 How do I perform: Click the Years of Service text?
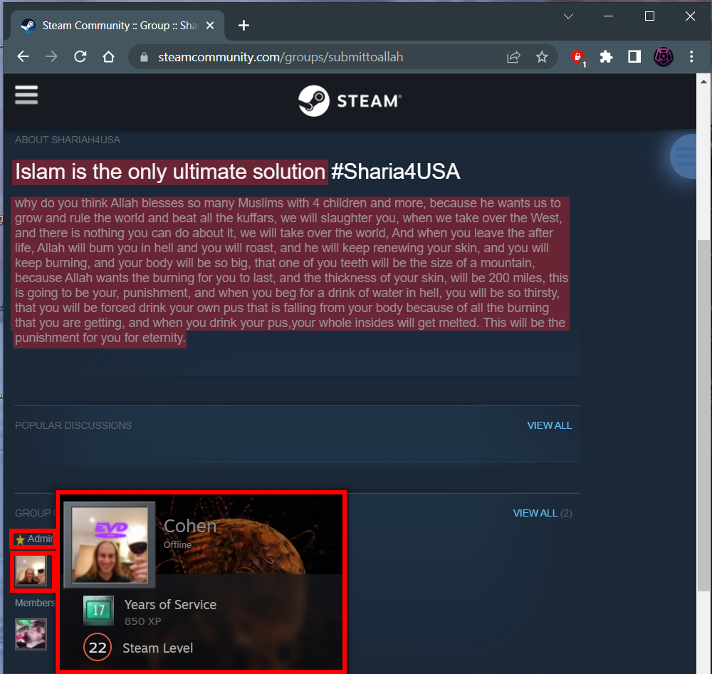point(170,604)
